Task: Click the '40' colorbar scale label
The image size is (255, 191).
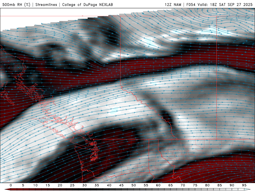Action: pyautogui.click(x=109, y=185)
